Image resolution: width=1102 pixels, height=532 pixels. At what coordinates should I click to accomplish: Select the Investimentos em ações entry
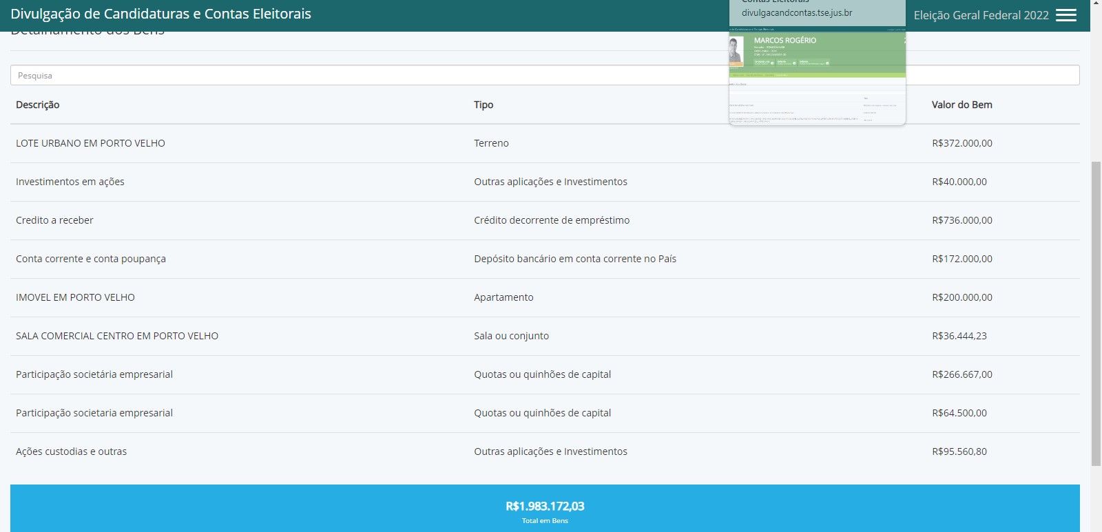[70, 182]
